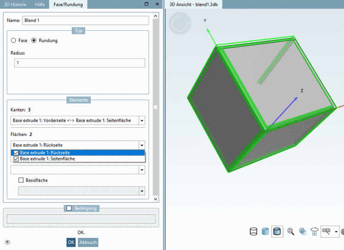
Task: Toggle checkbox for Base extrude 1: Rückseite
Action: (16, 153)
